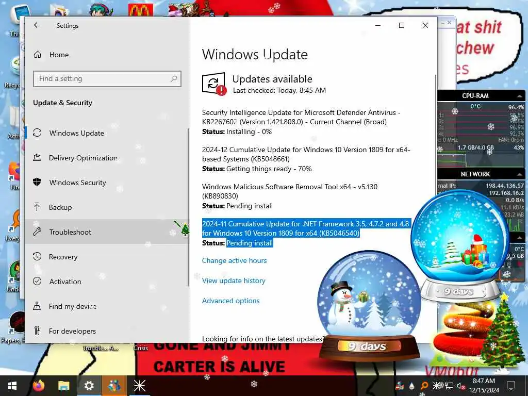Screen dimensions: 528x396
Task: Click the McDonald's desktop icon at top
Action: pos(141,9)
